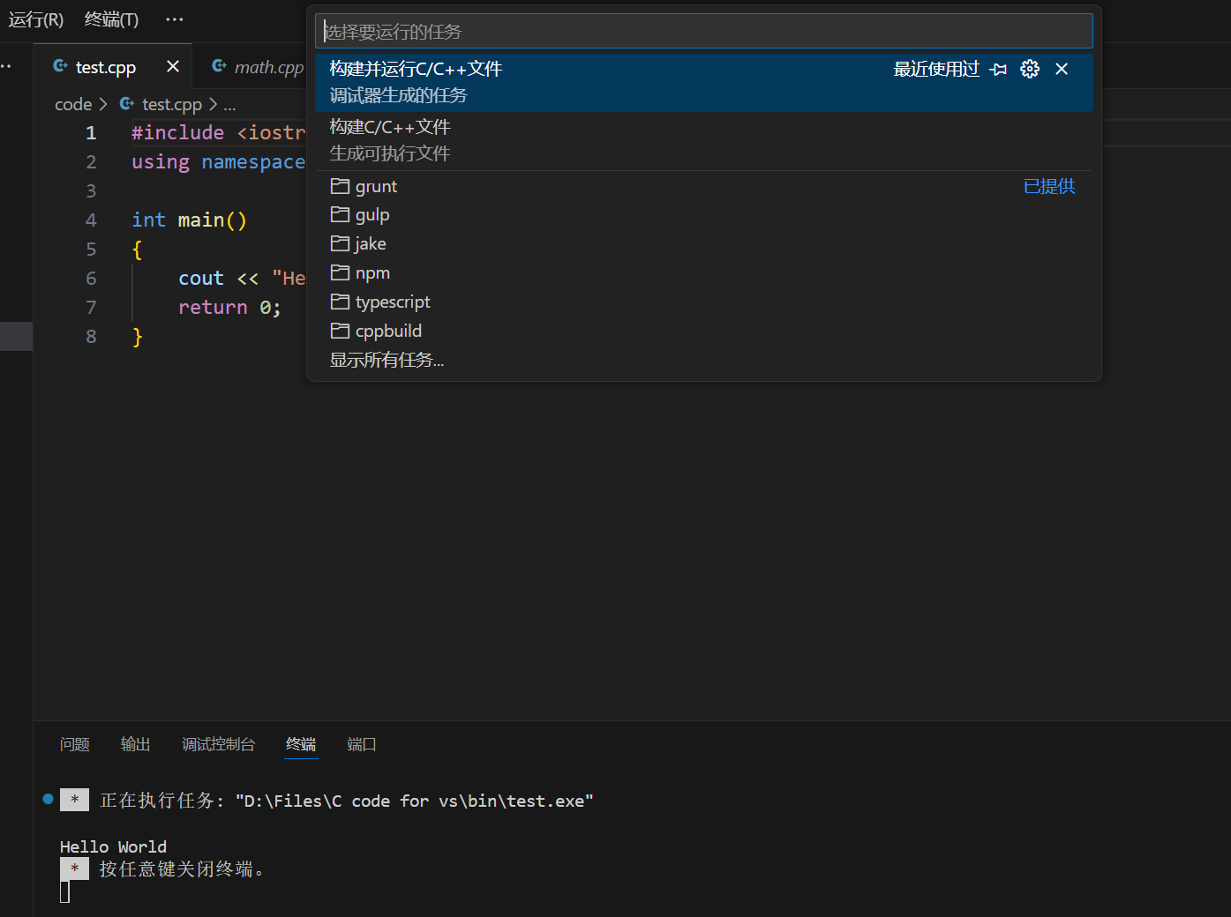The height and width of the screenshot is (917, 1231).
Task: Click the math.cpp tab file icon
Action: click(220, 67)
